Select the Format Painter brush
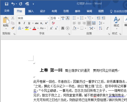127x102 pixels. [x=13, y=28]
